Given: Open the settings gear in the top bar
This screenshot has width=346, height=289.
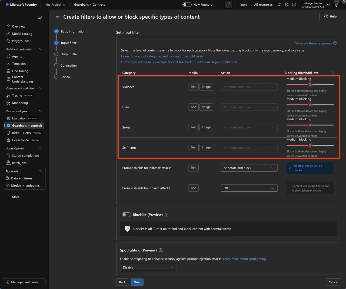Looking at the screenshot, I should 287,5.
